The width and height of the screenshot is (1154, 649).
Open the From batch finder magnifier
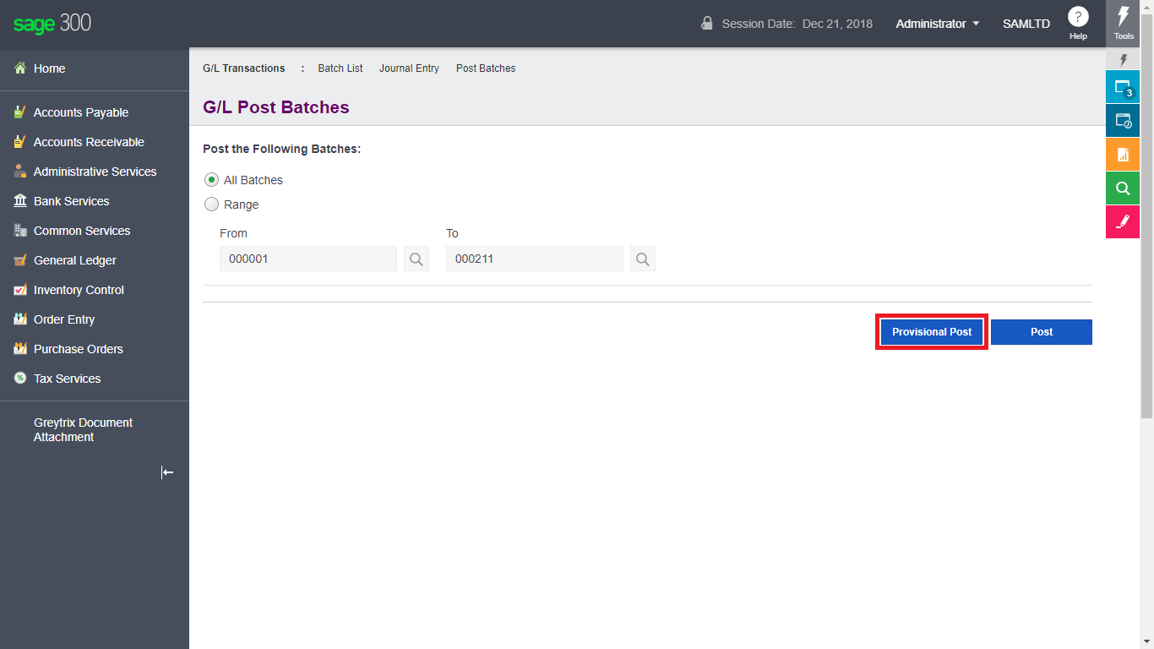coord(416,259)
